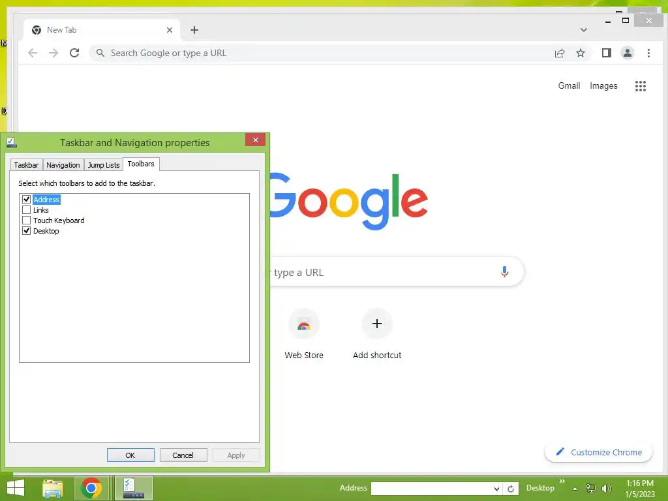668x501 pixels.
Task: Expand the Desktop toolbar chevron
Action: pyautogui.click(x=562, y=481)
